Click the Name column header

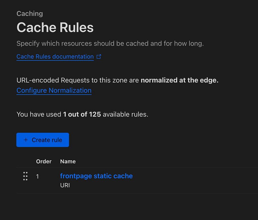point(68,161)
